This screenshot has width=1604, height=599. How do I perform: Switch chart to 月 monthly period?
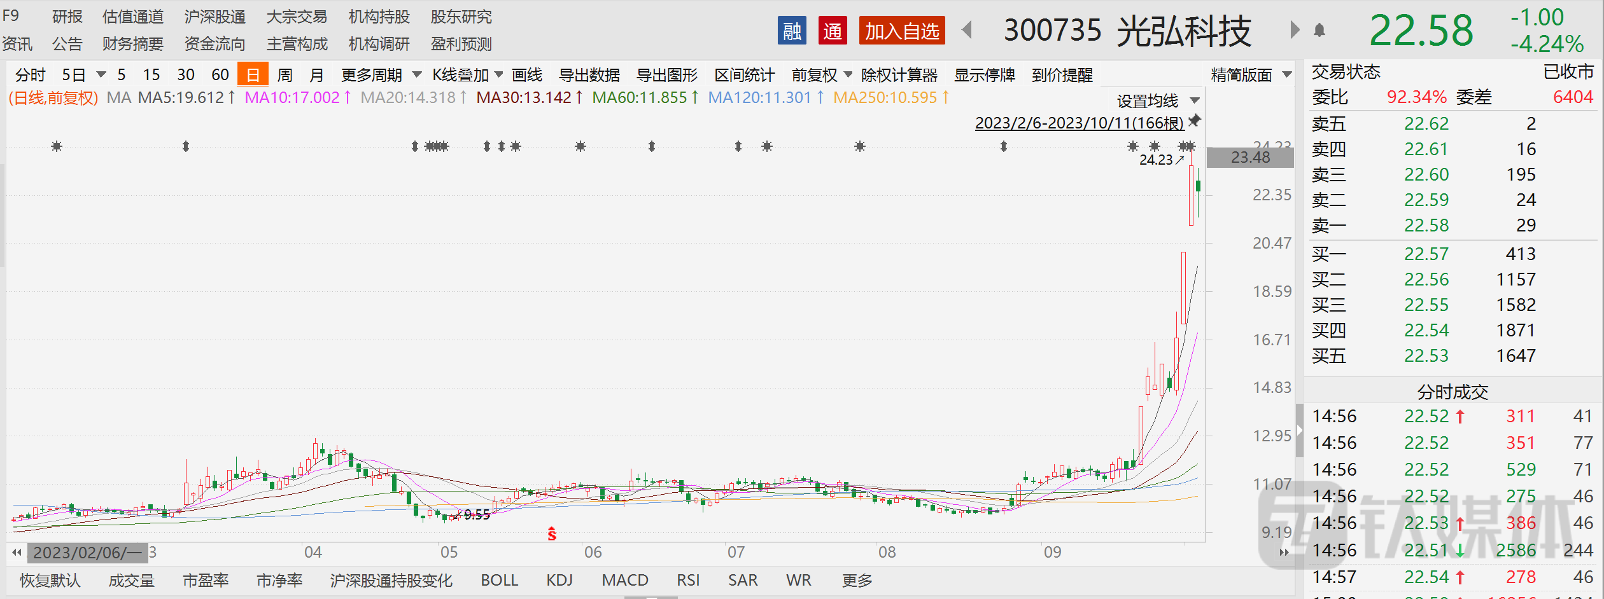(x=316, y=75)
